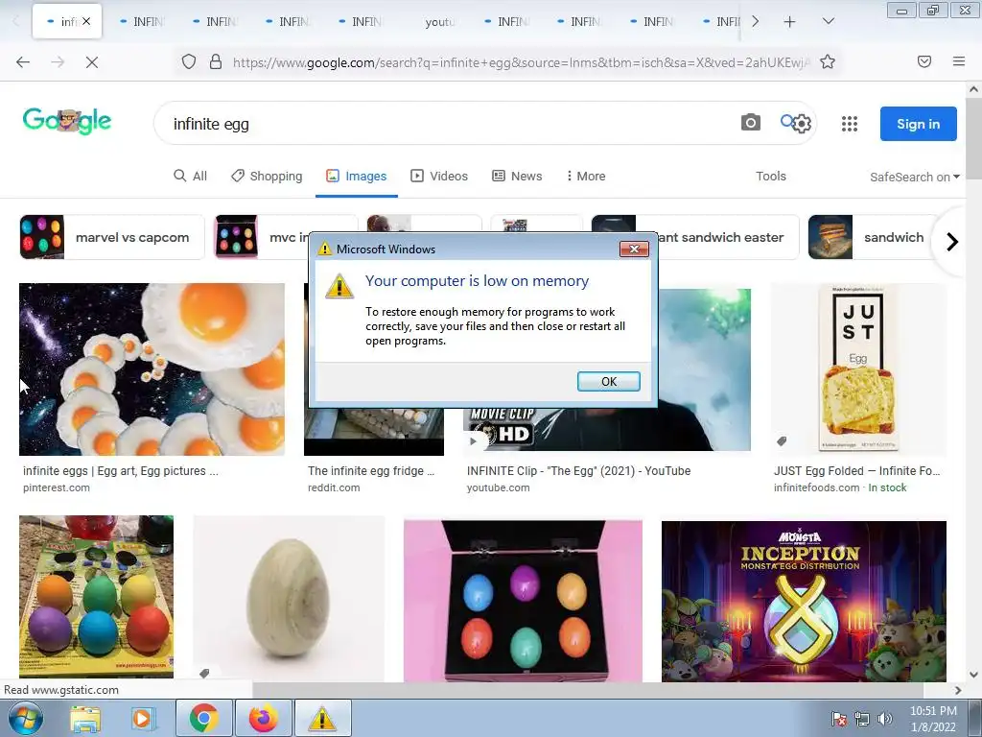Open the JUST Egg Folded product image
The height and width of the screenshot is (737, 982).
[858, 369]
